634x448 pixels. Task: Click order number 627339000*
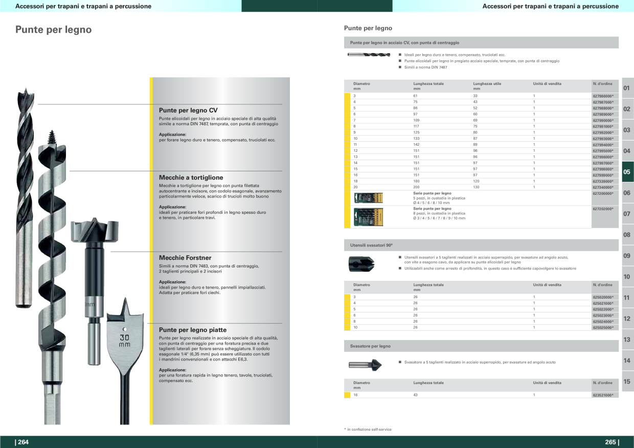(603, 181)
